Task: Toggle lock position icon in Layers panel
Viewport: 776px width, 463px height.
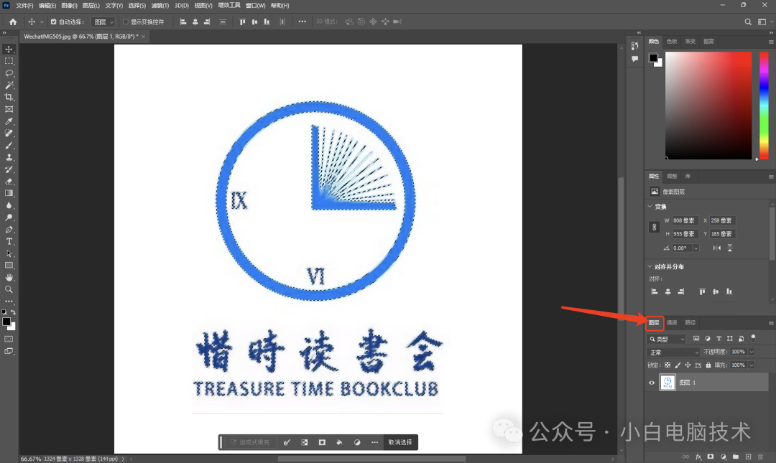Action: click(x=688, y=365)
